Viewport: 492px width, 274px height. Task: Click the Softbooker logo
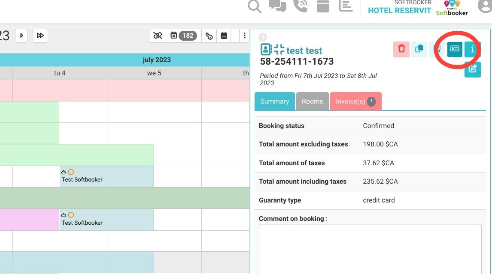452,8
